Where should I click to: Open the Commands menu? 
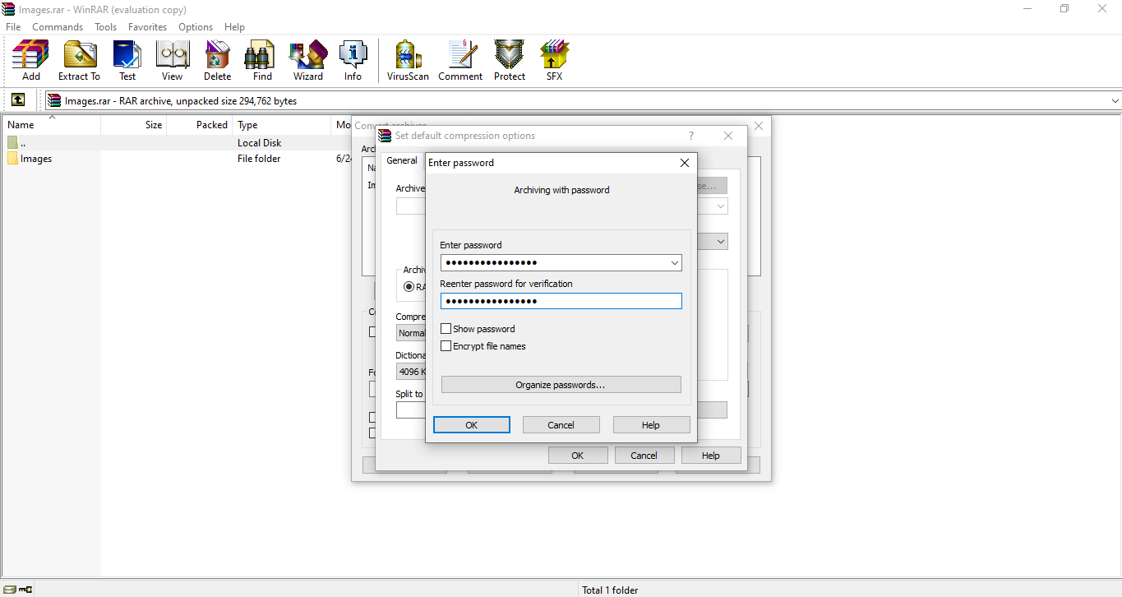[x=58, y=27]
